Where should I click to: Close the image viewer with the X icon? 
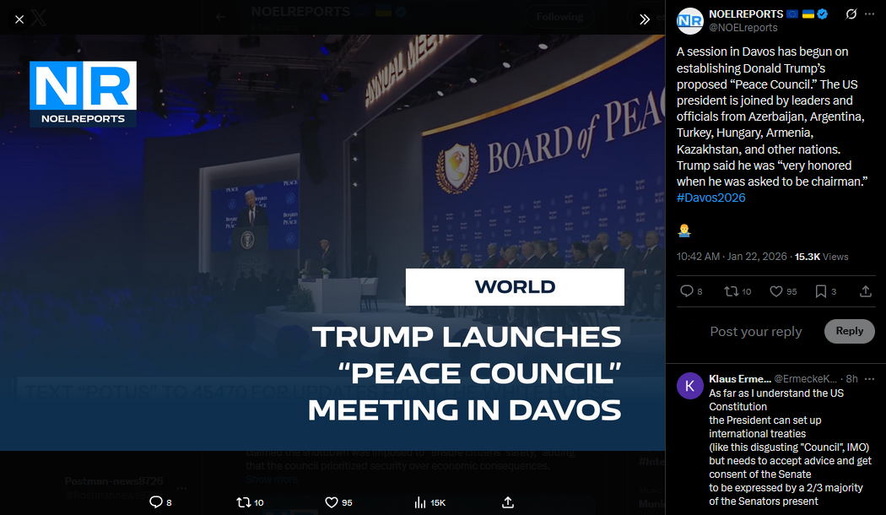pos(19,19)
